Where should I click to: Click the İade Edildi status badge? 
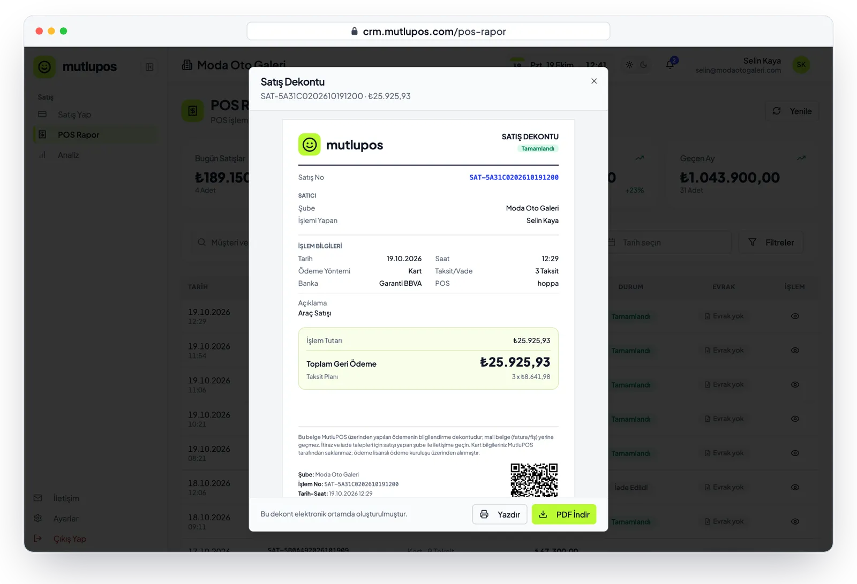pyautogui.click(x=631, y=488)
